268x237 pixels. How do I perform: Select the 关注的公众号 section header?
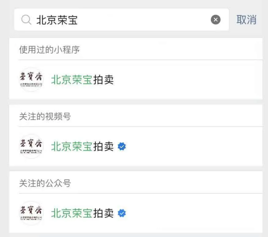45,183
